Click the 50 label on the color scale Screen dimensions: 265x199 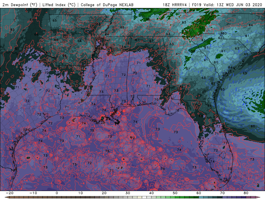click(175, 193)
